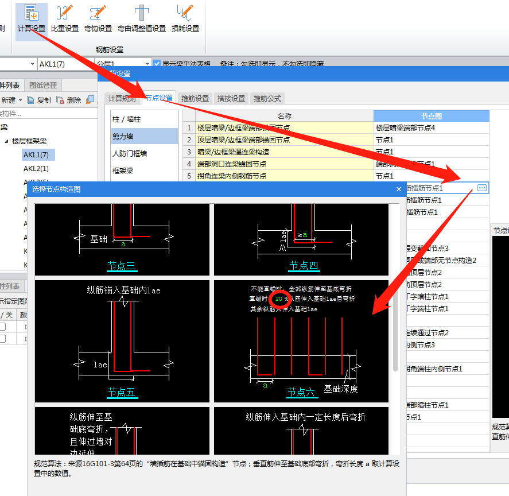Select 节点五 link
Image resolution: width=509 pixels, height=496 pixels.
[122, 393]
